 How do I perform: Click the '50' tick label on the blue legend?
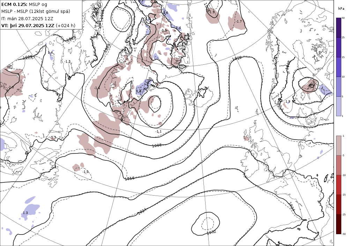tap(343, 18)
